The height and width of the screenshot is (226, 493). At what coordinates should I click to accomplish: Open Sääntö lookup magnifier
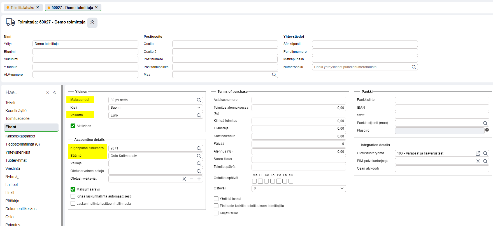coord(199,156)
